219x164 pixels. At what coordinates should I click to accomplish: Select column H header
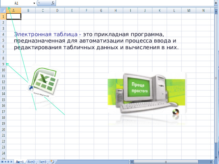point(116,11)
